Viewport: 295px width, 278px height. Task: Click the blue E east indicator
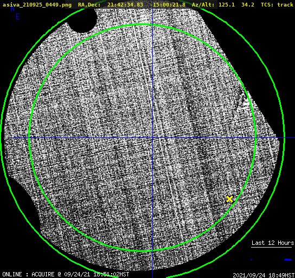[18, 17]
